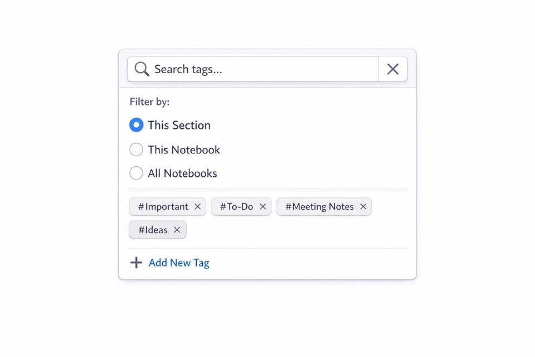Remove the #To-Do tag via its X icon
The width and height of the screenshot is (535, 357).
[262, 206]
